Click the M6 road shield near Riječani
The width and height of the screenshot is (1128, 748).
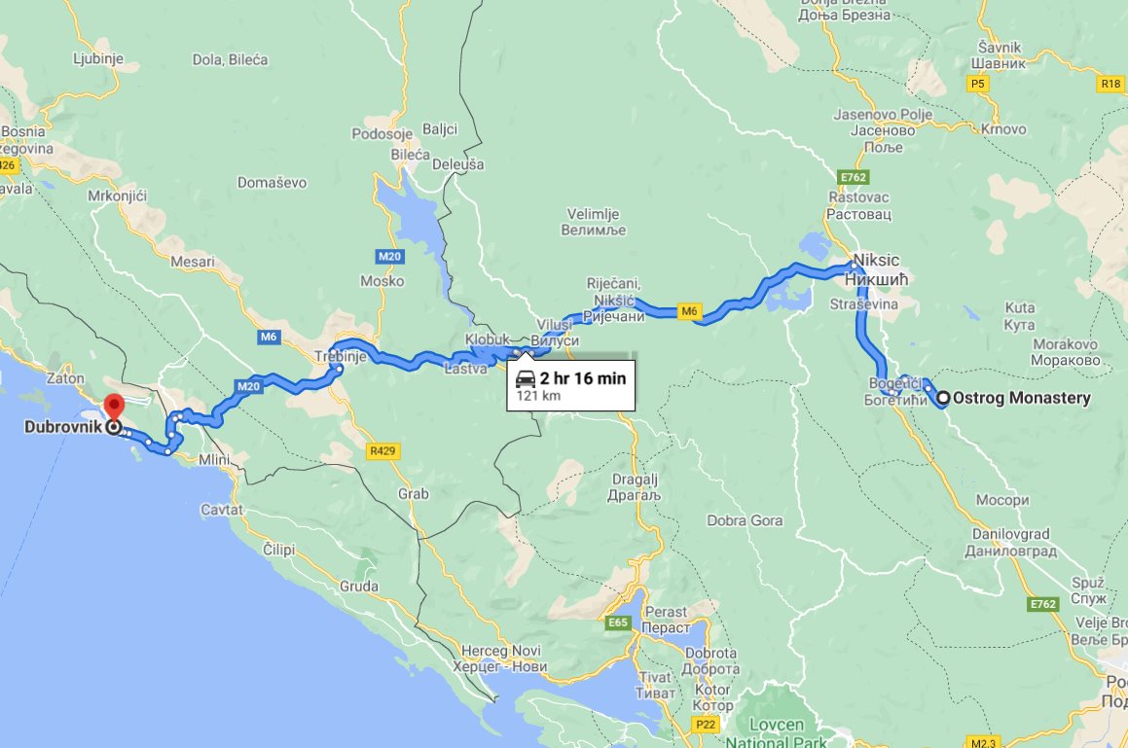pos(689,311)
